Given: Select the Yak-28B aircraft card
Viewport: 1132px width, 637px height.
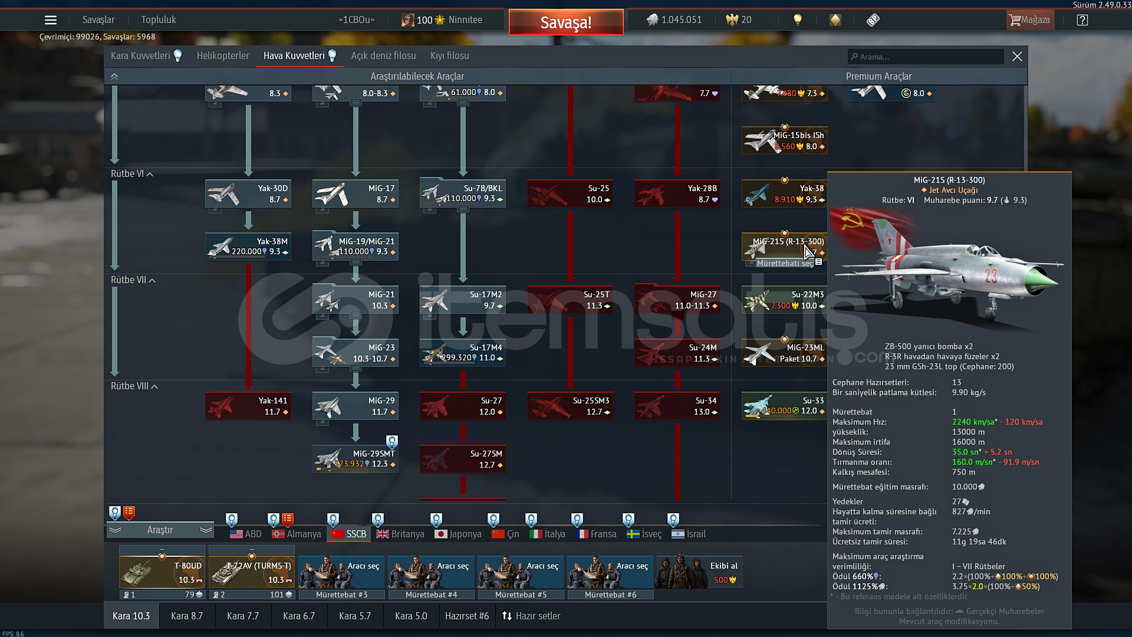Looking at the screenshot, I should point(677,194).
